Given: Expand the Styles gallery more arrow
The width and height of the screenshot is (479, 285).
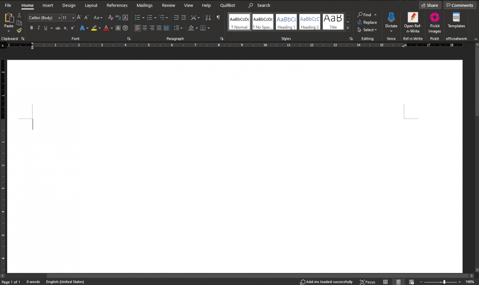Looking at the screenshot, I should (x=348, y=28).
